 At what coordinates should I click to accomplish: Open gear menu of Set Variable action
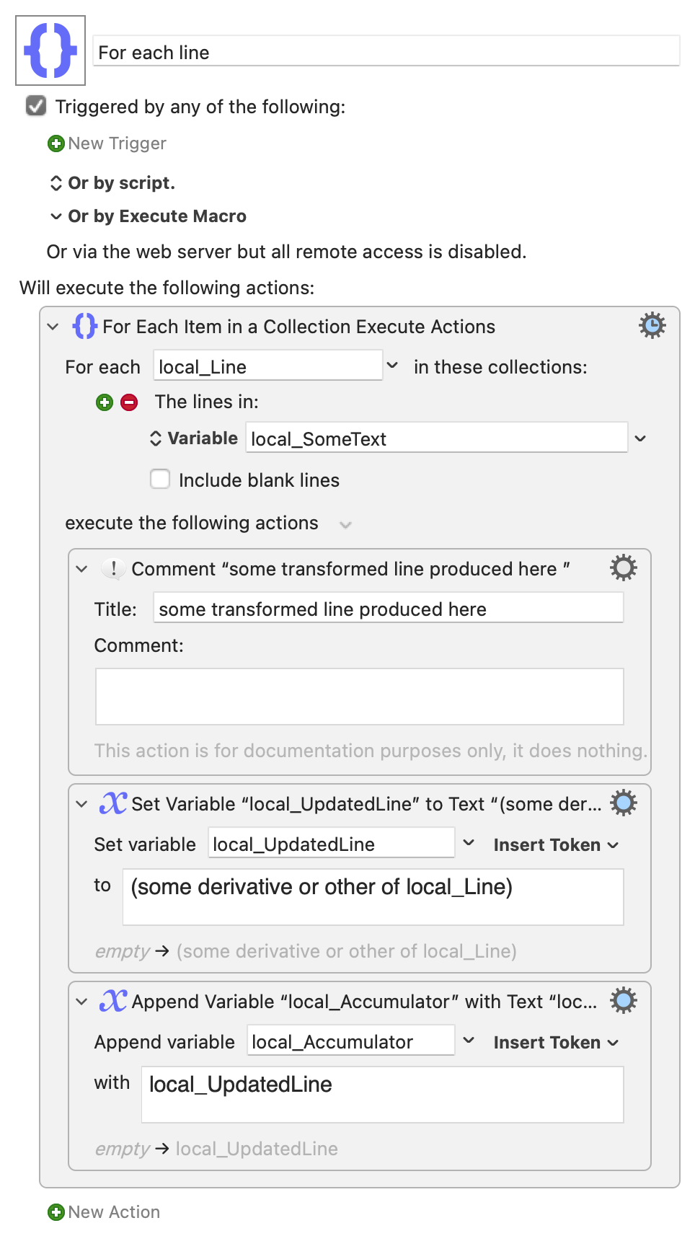point(624,803)
